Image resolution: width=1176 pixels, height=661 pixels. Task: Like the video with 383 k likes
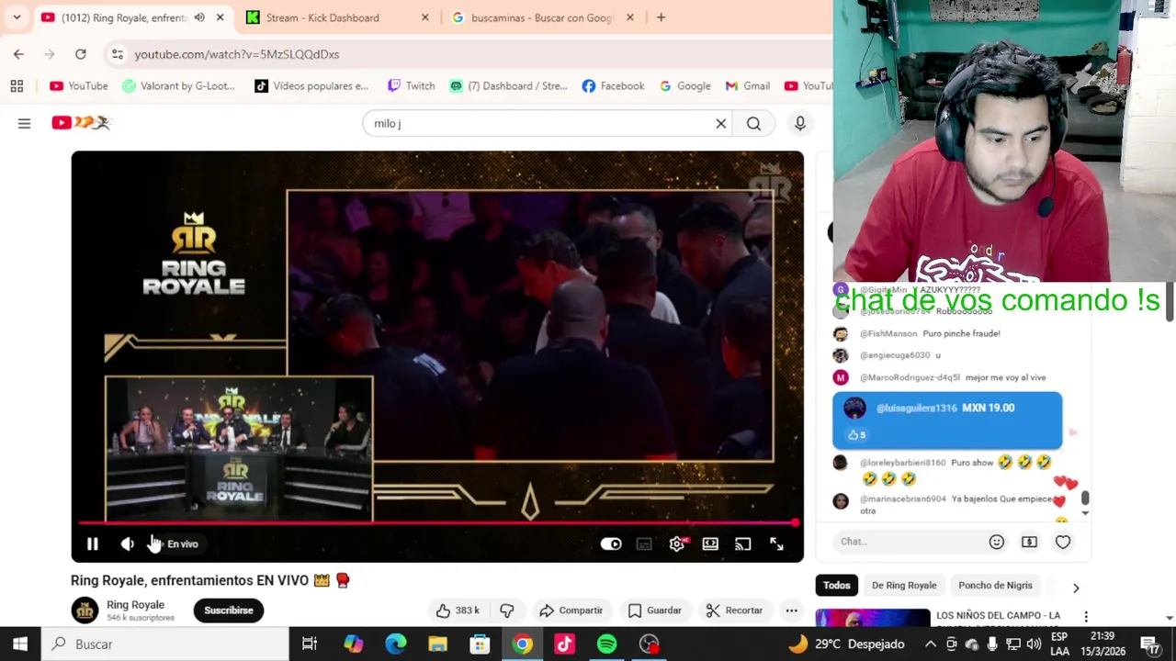point(458,611)
